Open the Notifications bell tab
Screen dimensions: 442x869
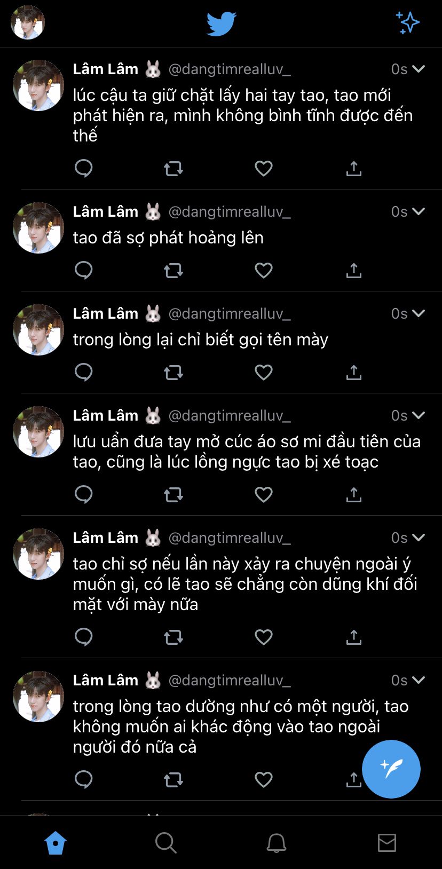pyautogui.click(x=277, y=843)
